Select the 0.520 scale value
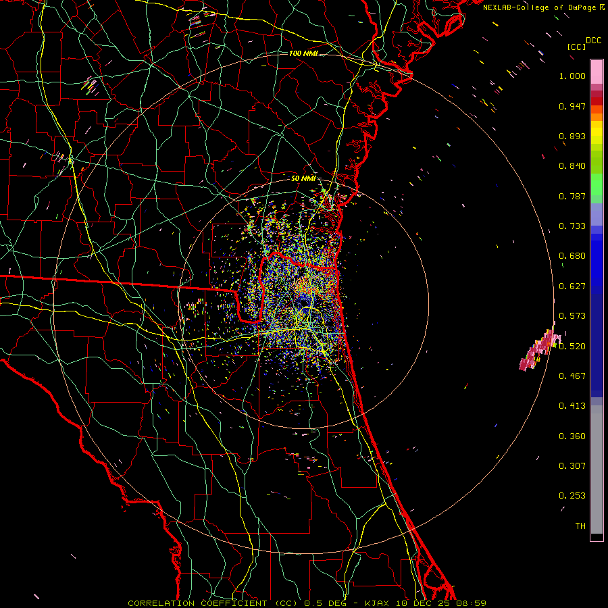The width and height of the screenshot is (608, 608). (572, 347)
